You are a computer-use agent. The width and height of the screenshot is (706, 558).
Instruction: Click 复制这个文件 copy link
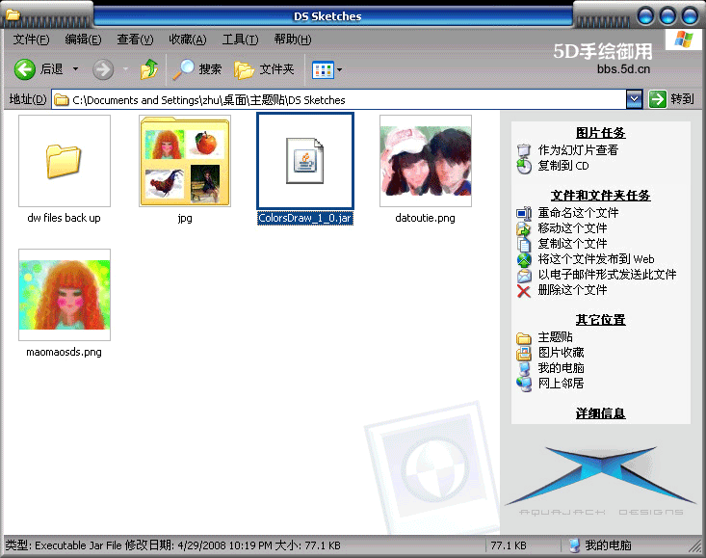[572, 244]
